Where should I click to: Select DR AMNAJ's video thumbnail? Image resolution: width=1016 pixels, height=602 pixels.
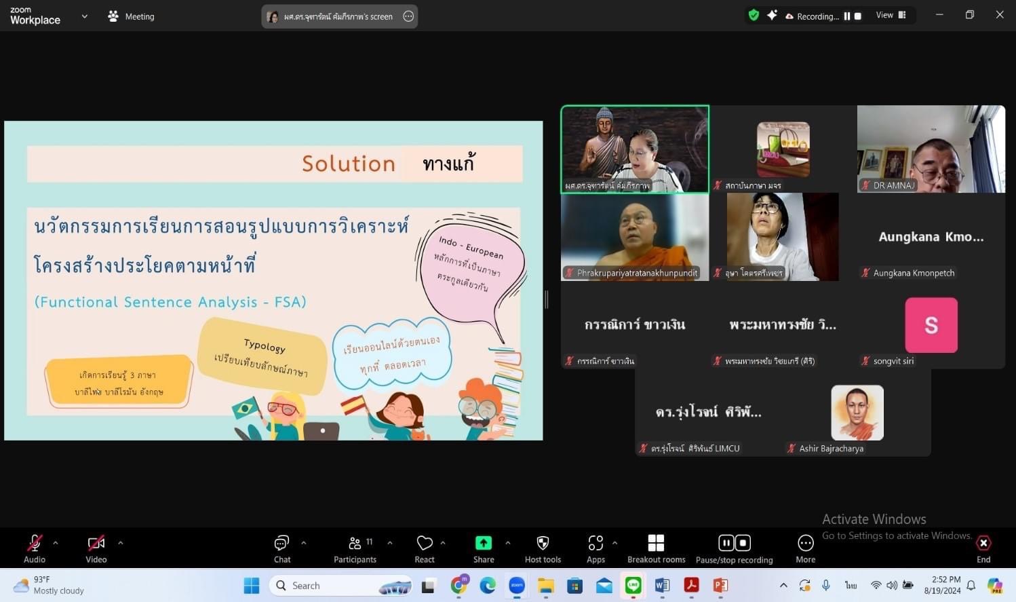(931, 149)
